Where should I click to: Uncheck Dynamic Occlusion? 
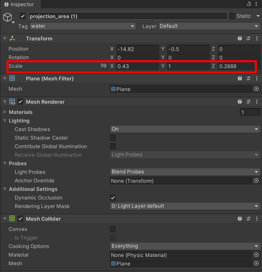click(113, 197)
